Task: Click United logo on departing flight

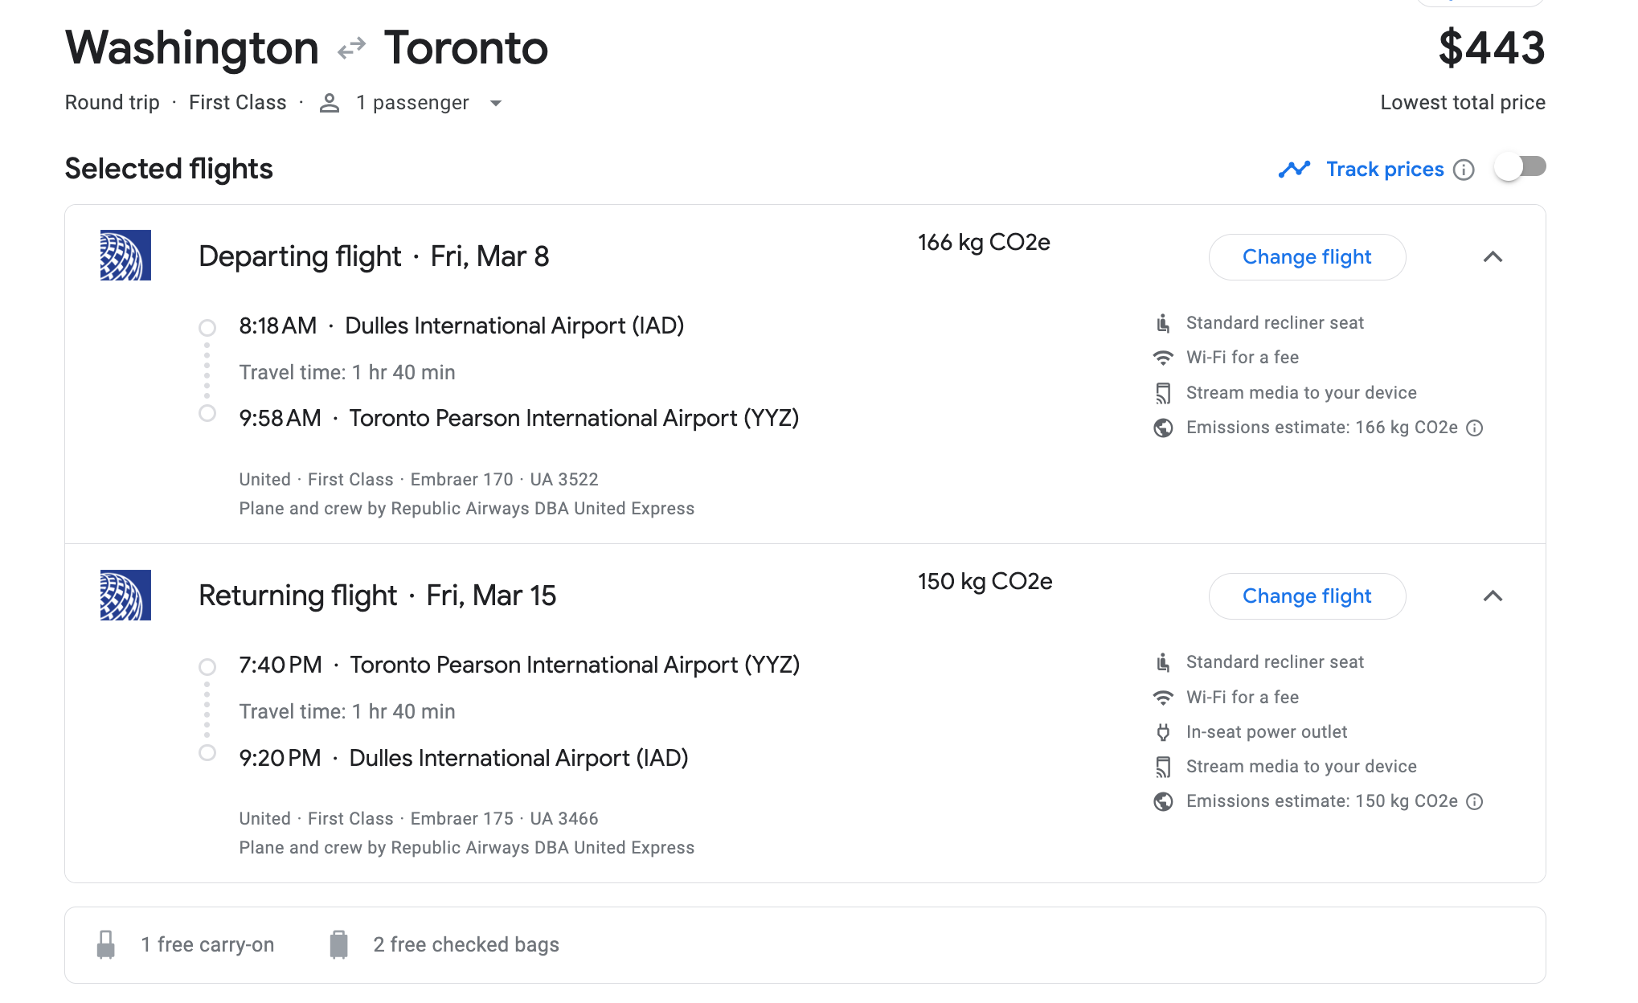Action: click(125, 256)
